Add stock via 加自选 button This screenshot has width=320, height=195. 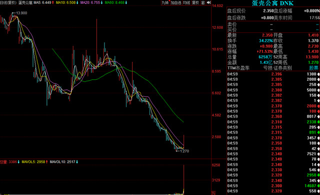(176, 2)
